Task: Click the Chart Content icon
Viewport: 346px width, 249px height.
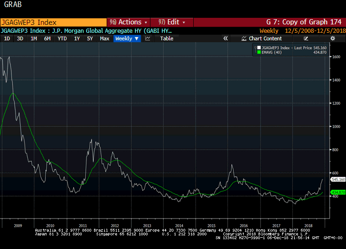Action: click(x=244, y=38)
